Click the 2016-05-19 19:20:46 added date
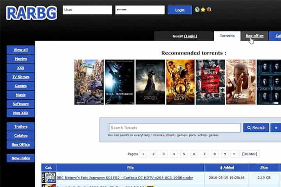 226,178
